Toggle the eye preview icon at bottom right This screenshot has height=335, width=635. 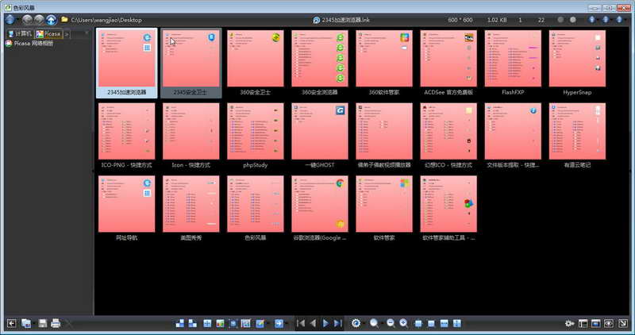(x=609, y=323)
